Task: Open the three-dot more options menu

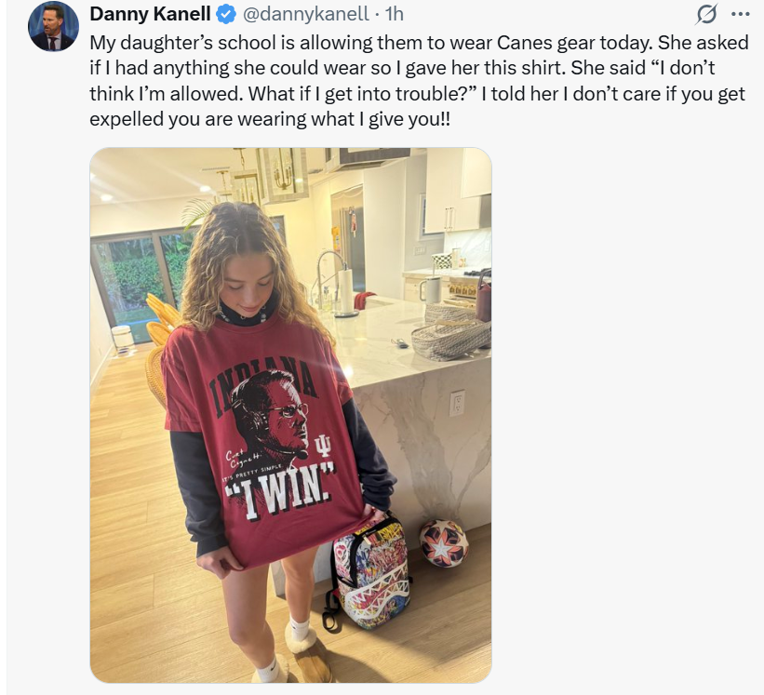Action: click(741, 14)
